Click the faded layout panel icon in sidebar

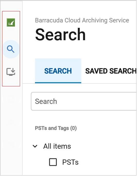click(x=11, y=144)
